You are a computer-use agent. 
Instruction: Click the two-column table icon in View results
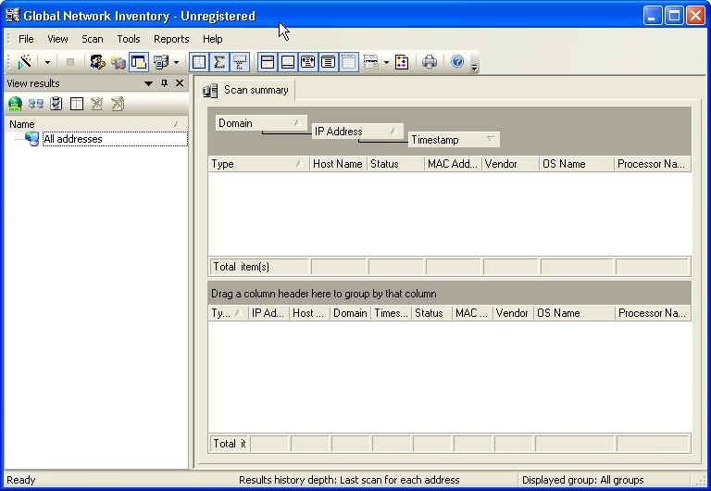77,104
